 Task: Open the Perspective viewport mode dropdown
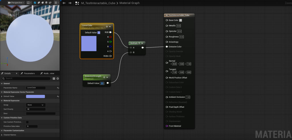[x=16, y=3]
